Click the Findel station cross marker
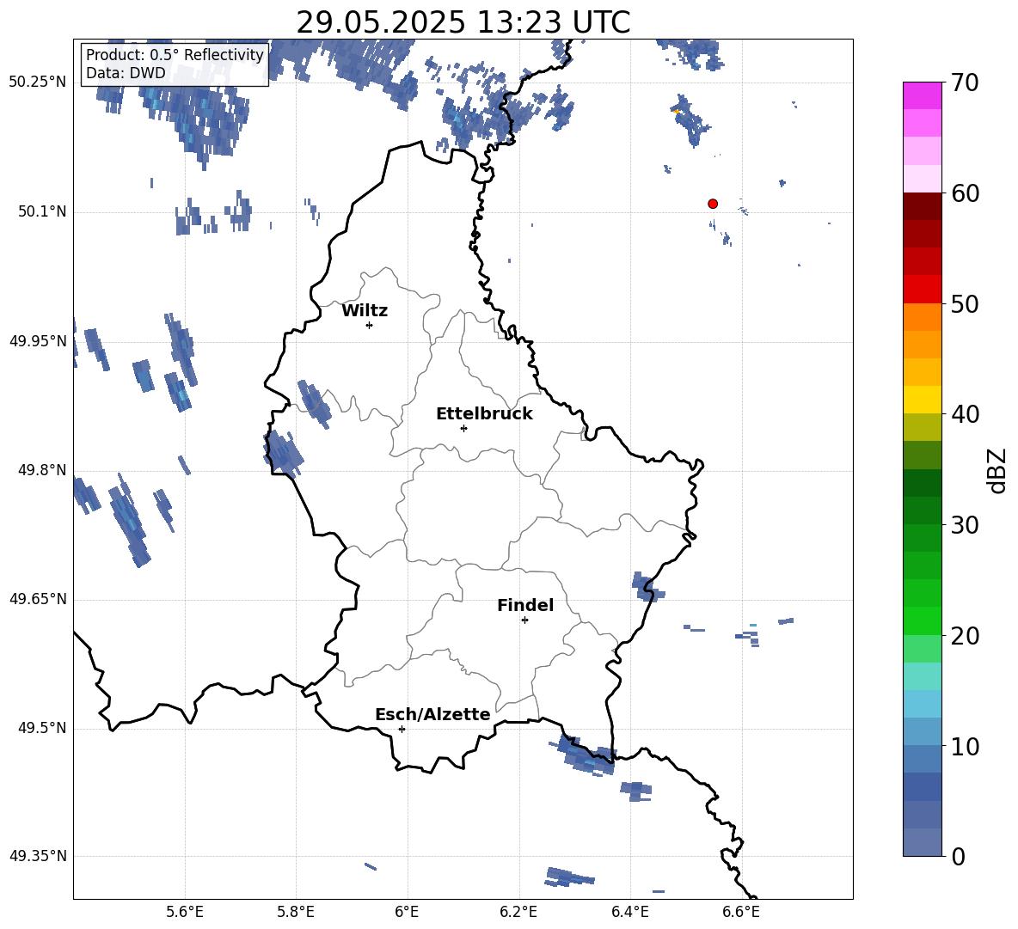This screenshot has height=929, width=1018. [524, 620]
